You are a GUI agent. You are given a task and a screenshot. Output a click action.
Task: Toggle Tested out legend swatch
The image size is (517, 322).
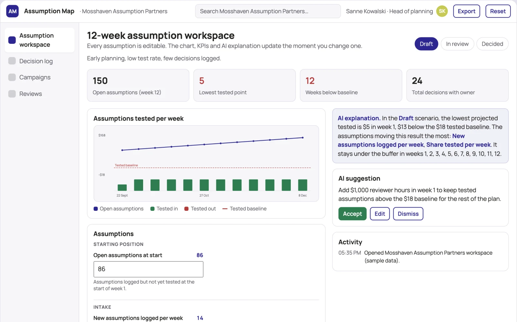[x=186, y=209]
